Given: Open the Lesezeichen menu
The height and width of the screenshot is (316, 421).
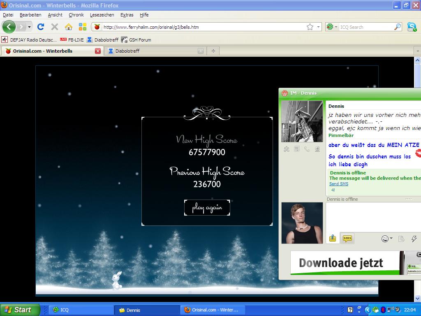Looking at the screenshot, I should tap(102, 15).
